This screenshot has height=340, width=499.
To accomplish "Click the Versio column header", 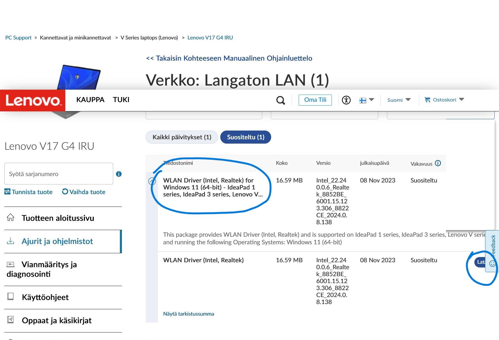I will pyautogui.click(x=323, y=163).
